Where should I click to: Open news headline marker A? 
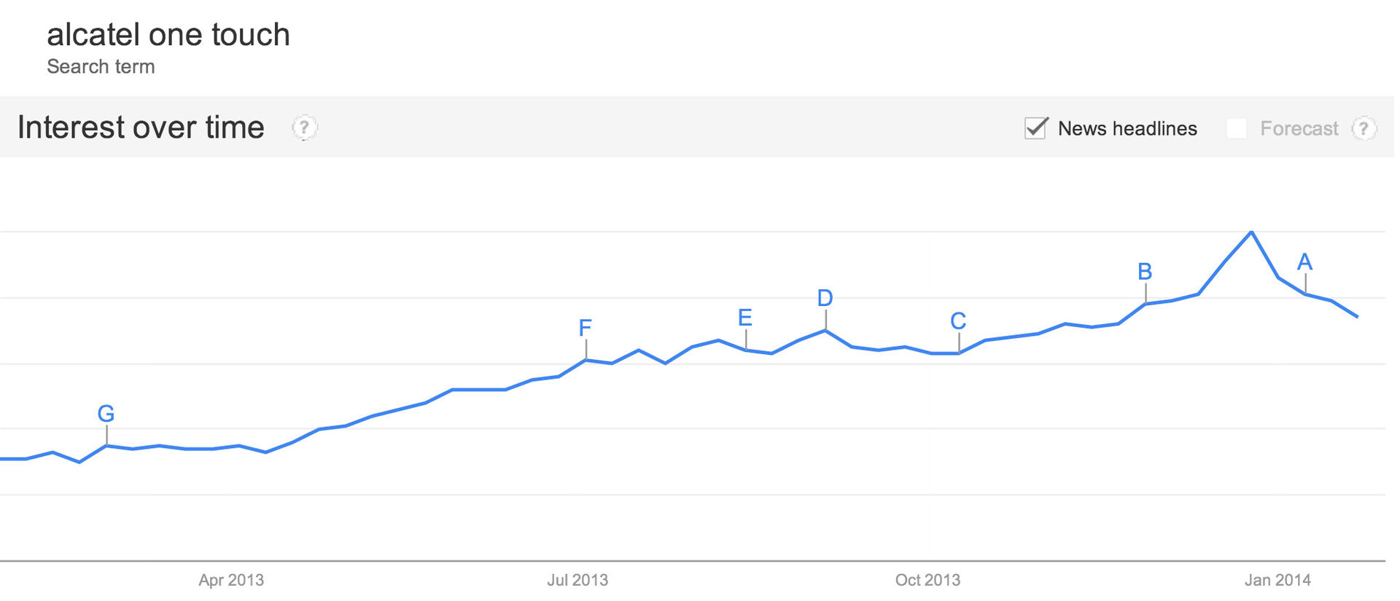(1304, 262)
